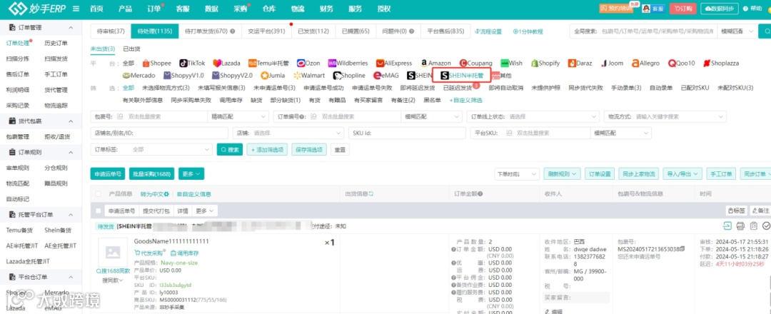Click the clipboard icon on the order row
This screenshot has height=314, width=771.
point(753,226)
